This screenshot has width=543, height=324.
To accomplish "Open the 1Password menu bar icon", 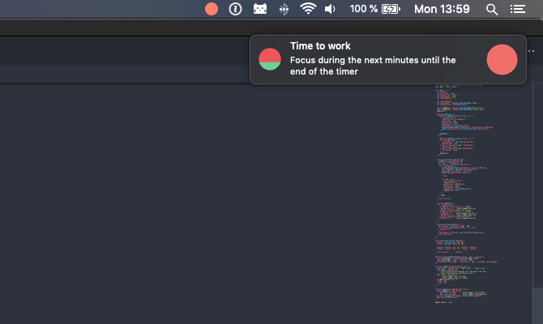I will click(235, 9).
